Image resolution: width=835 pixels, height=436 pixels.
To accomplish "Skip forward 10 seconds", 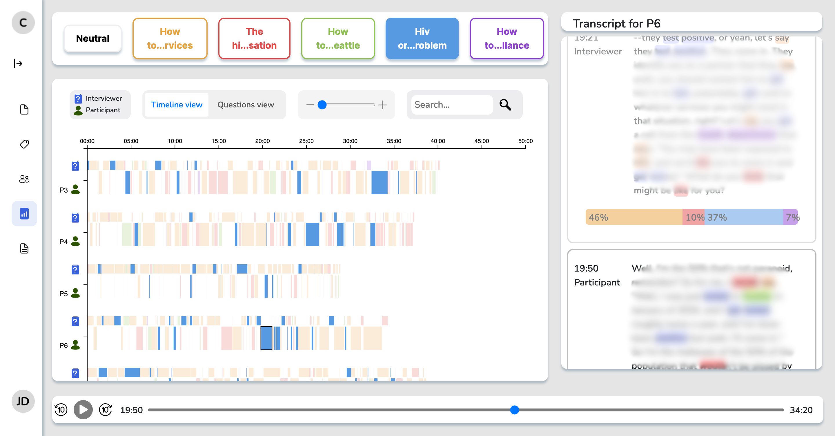I will point(105,409).
